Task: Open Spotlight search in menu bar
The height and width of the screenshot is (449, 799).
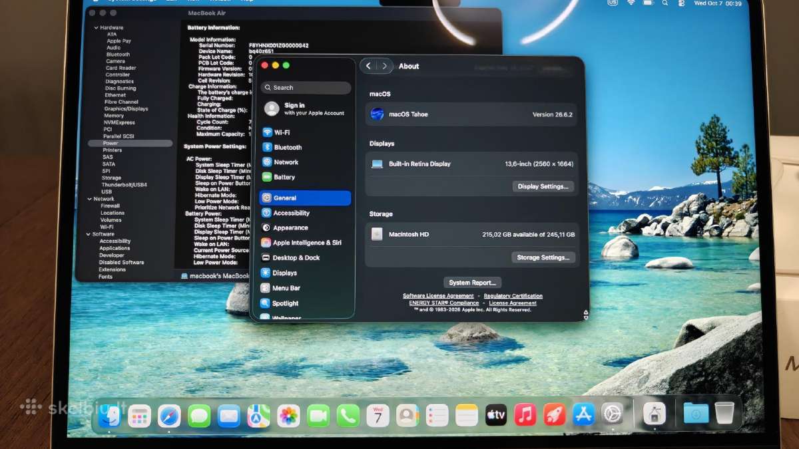Action: pos(665,3)
